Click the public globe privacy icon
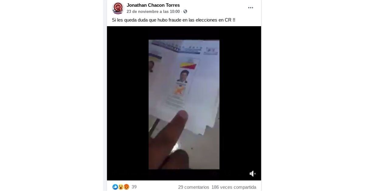The height and width of the screenshot is (191, 365). coord(185,12)
